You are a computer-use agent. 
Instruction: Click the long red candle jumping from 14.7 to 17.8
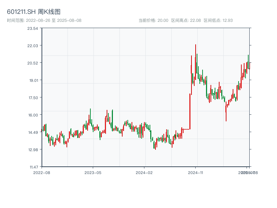190,111
